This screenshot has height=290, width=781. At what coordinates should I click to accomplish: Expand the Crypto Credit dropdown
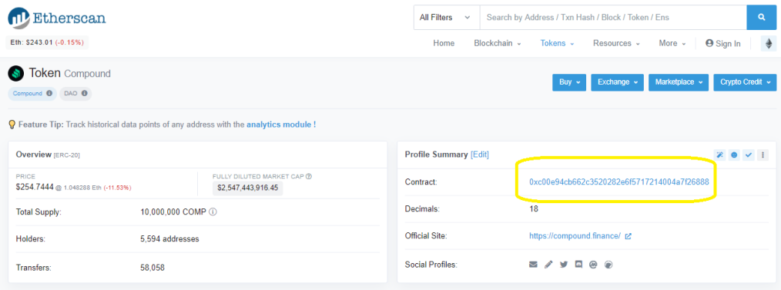[x=745, y=82]
